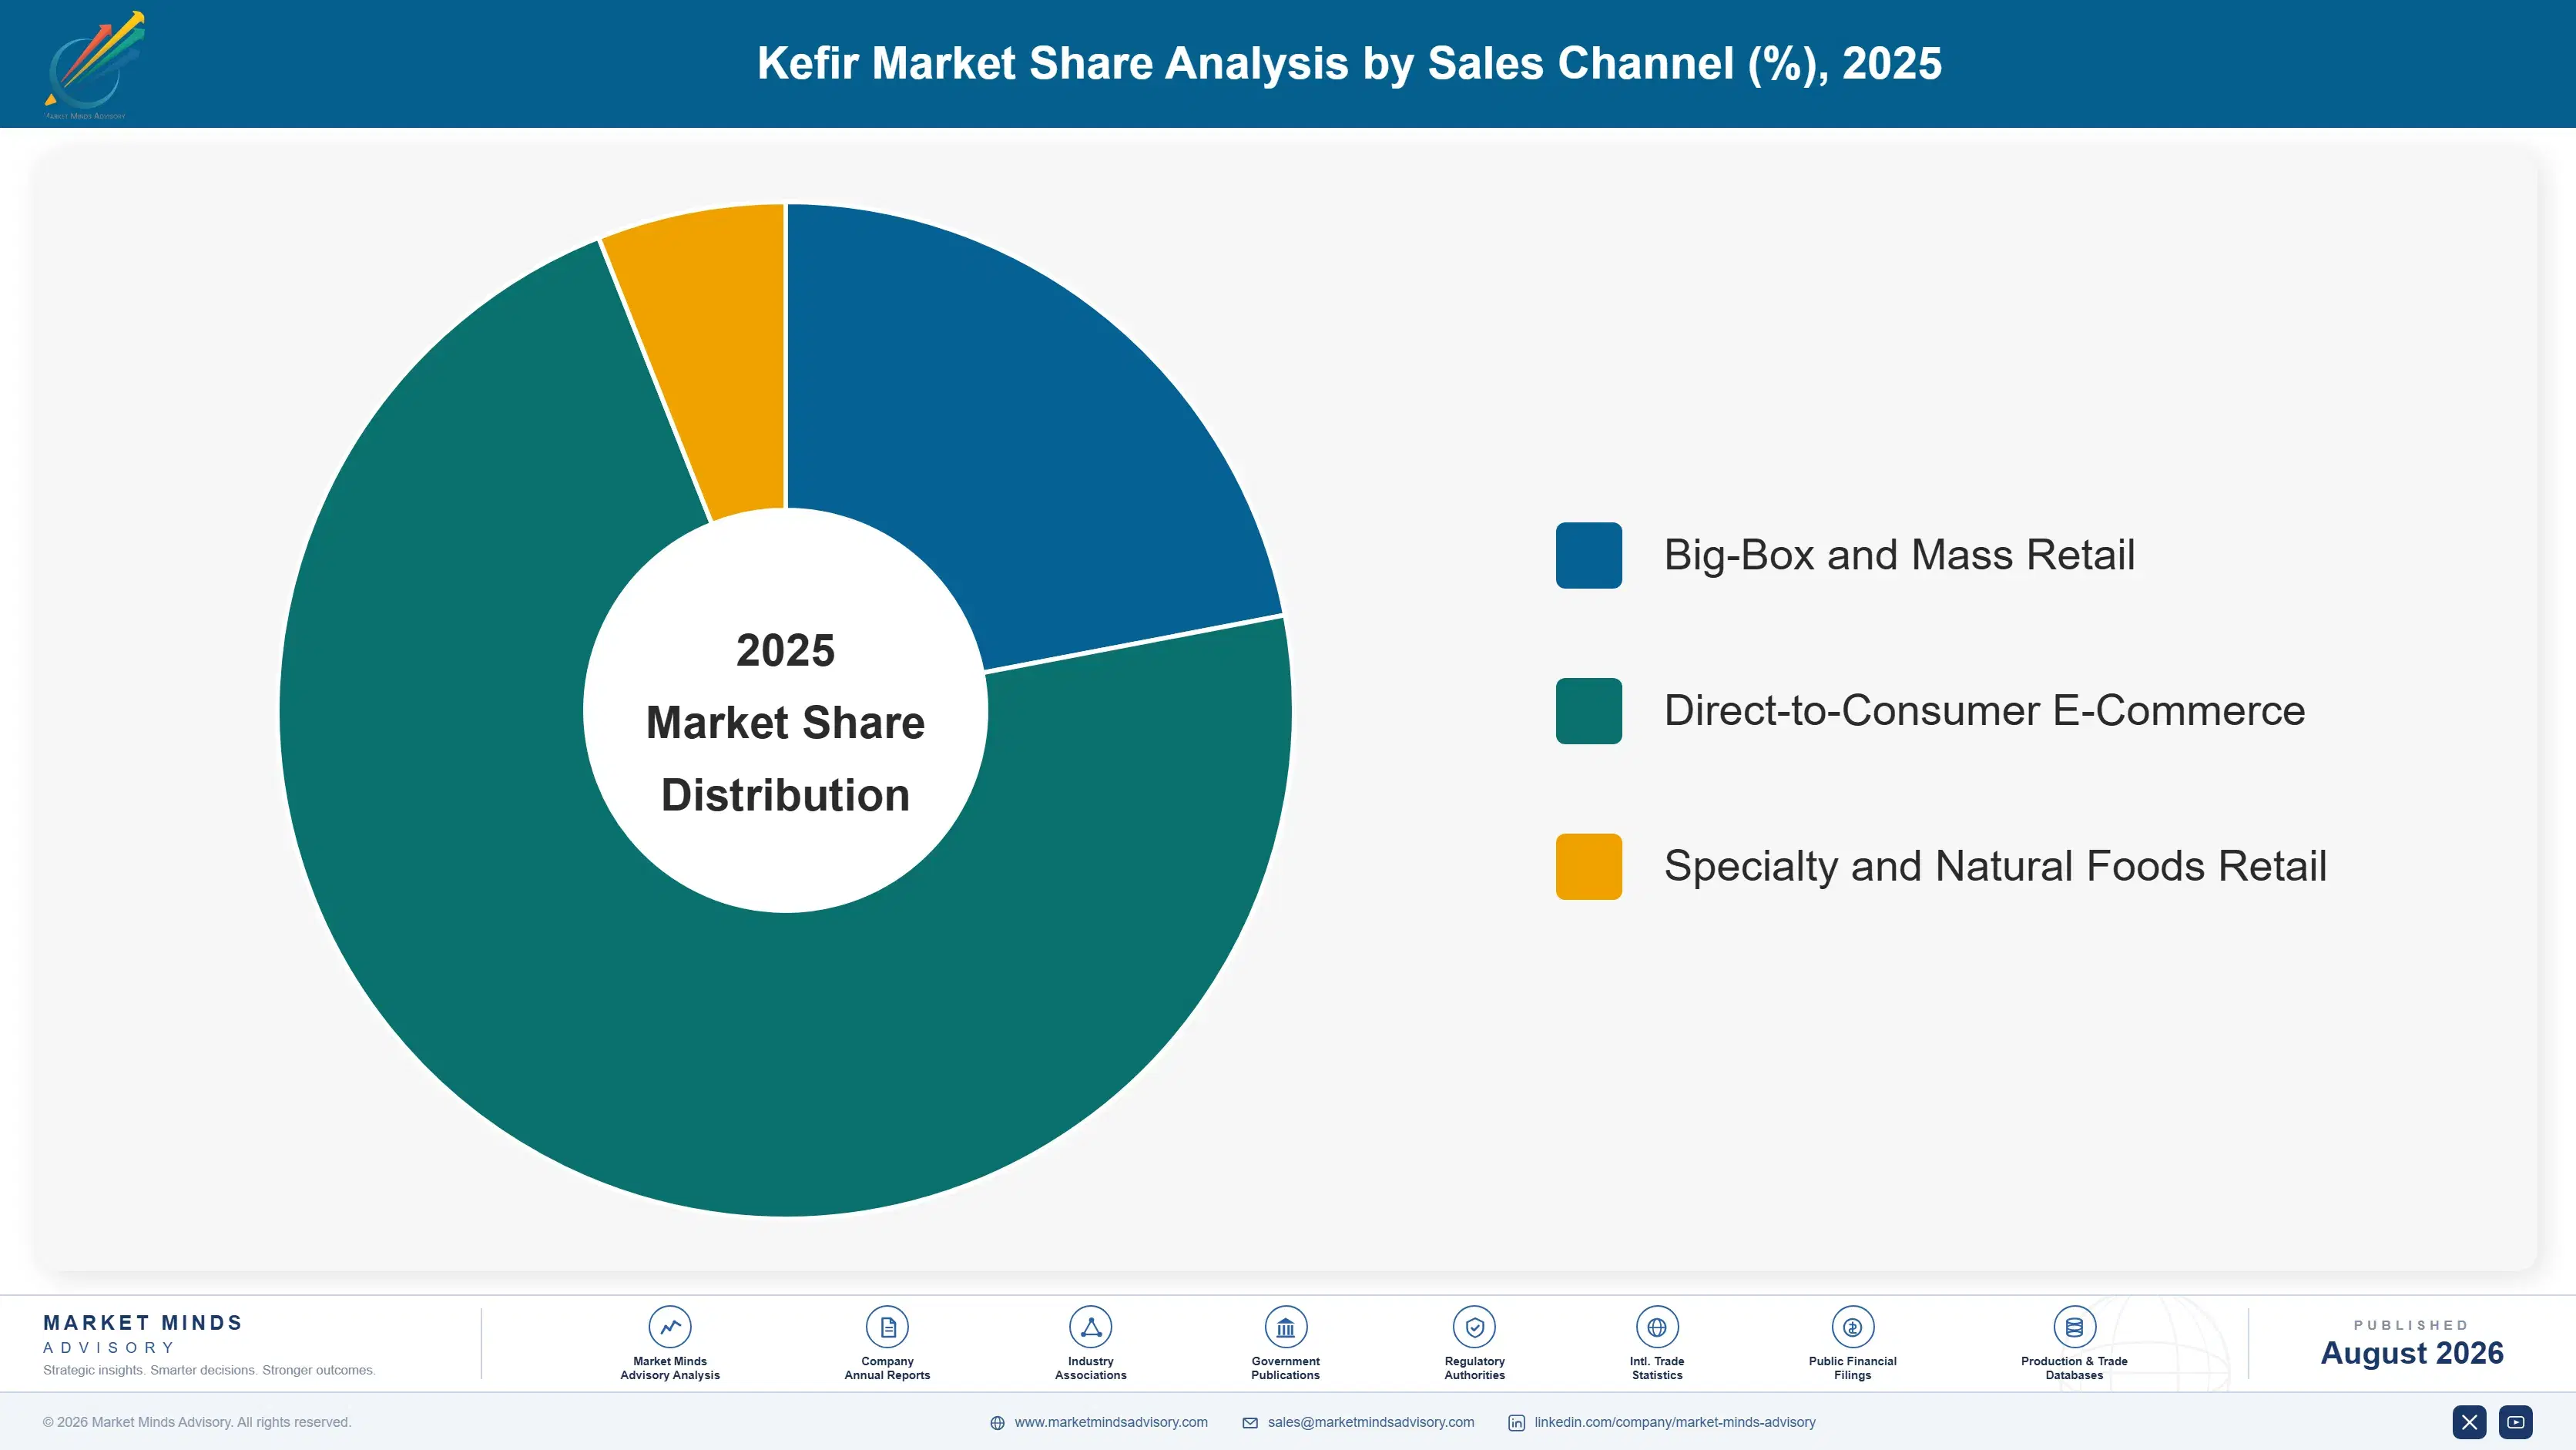
Task: Select the Regulatory Authorities shield icon
Action: pos(1474,1327)
